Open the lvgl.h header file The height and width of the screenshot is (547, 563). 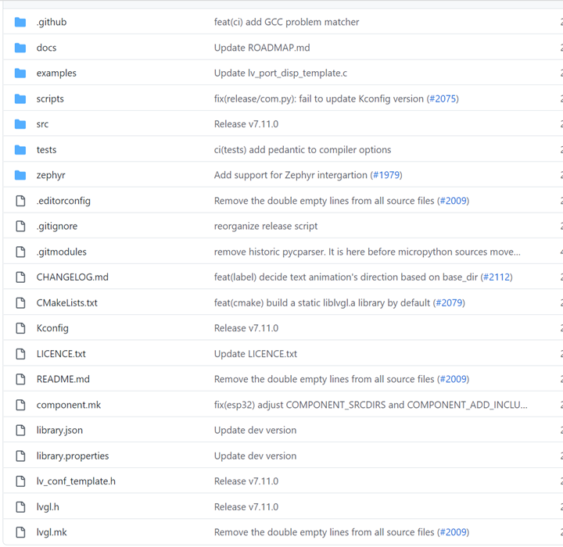point(48,507)
